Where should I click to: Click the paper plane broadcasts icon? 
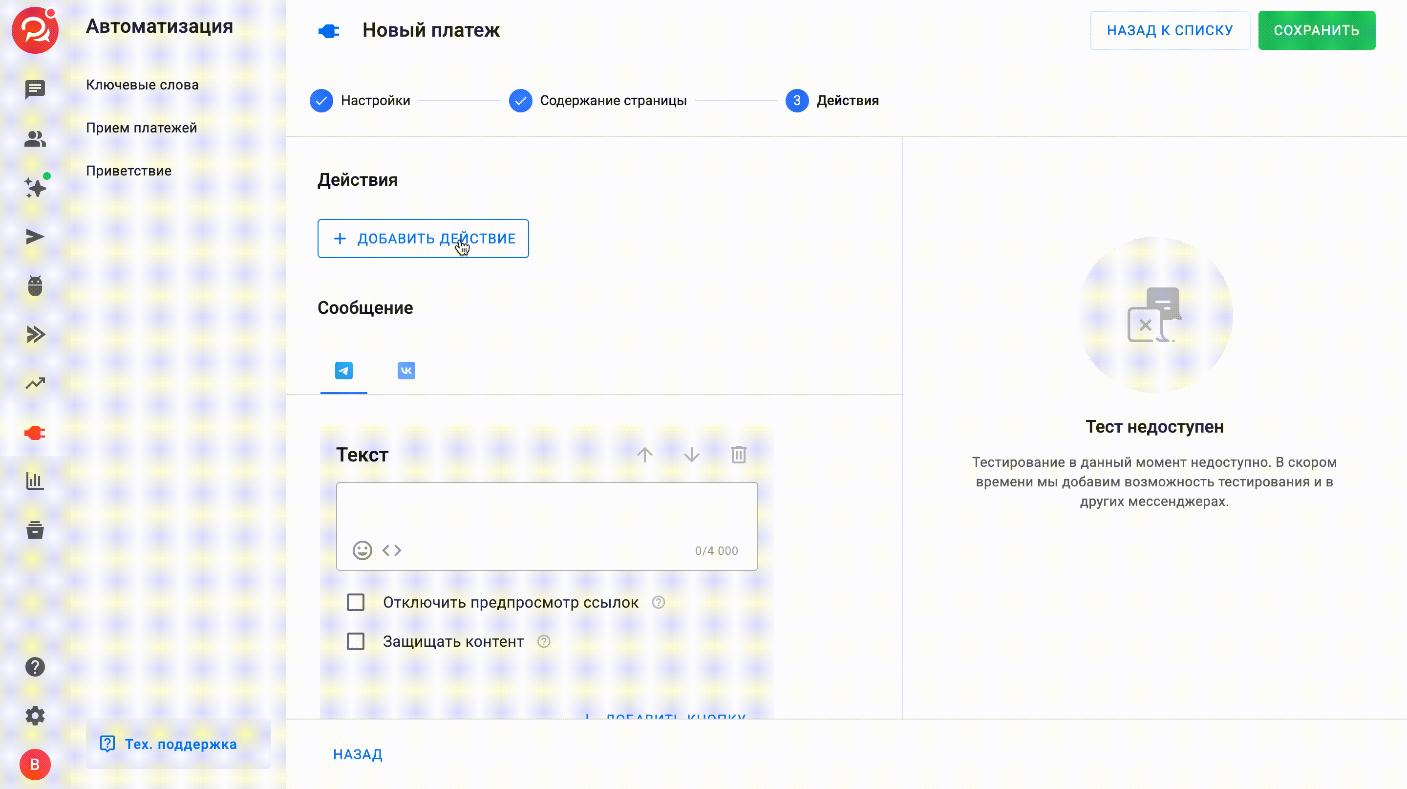35,237
